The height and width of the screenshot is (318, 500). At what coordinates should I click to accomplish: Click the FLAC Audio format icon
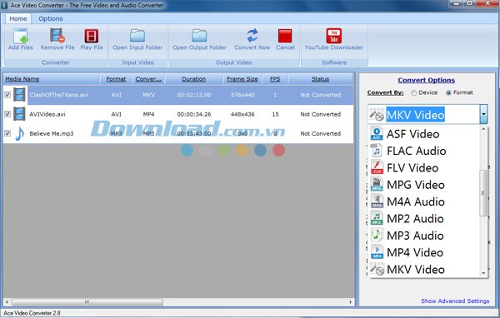pos(377,151)
